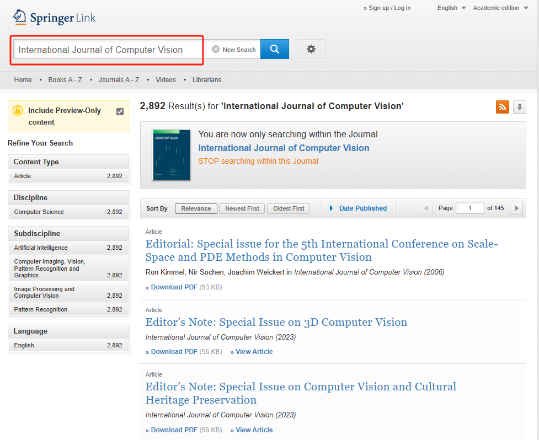Click the SpringerLink horse logo
This screenshot has width=539, height=440.
20,17
